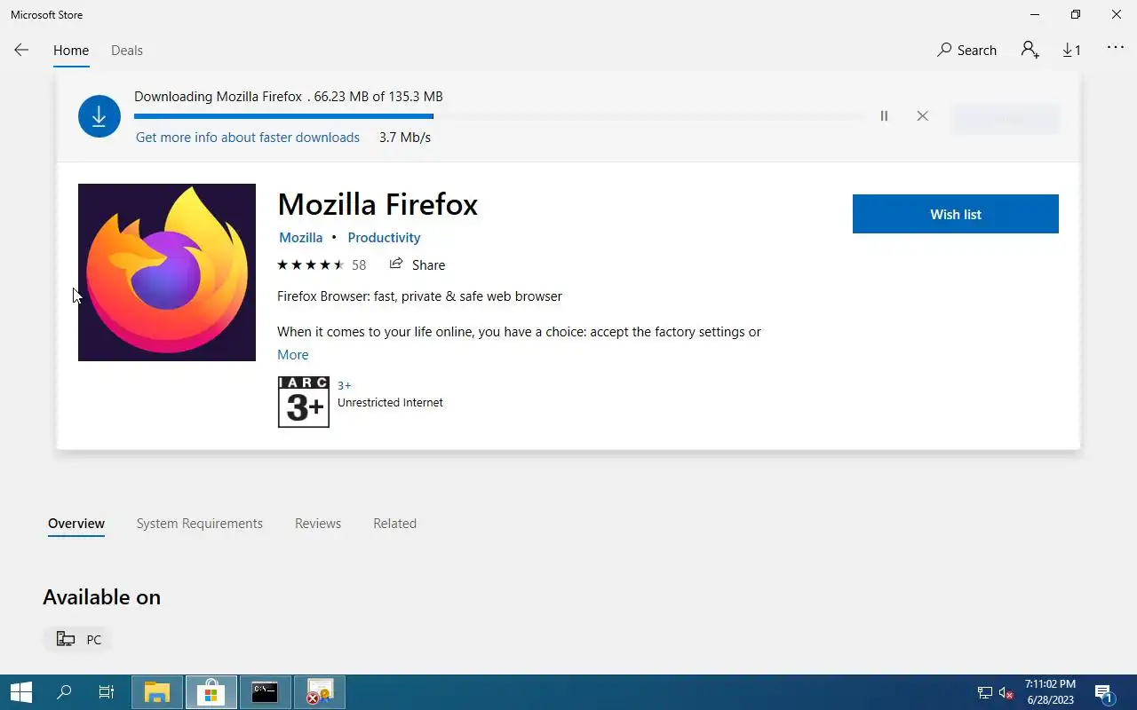1137x710 pixels.
Task: Pause the Firefox download
Action: pyautogui.click(x=884, y=116)
